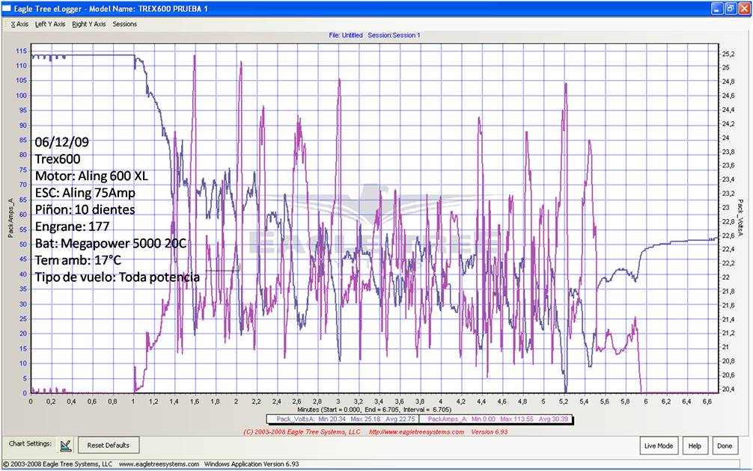753x471 pixels.
Task: Switch to Live Mode
Action: click(659, 446)
